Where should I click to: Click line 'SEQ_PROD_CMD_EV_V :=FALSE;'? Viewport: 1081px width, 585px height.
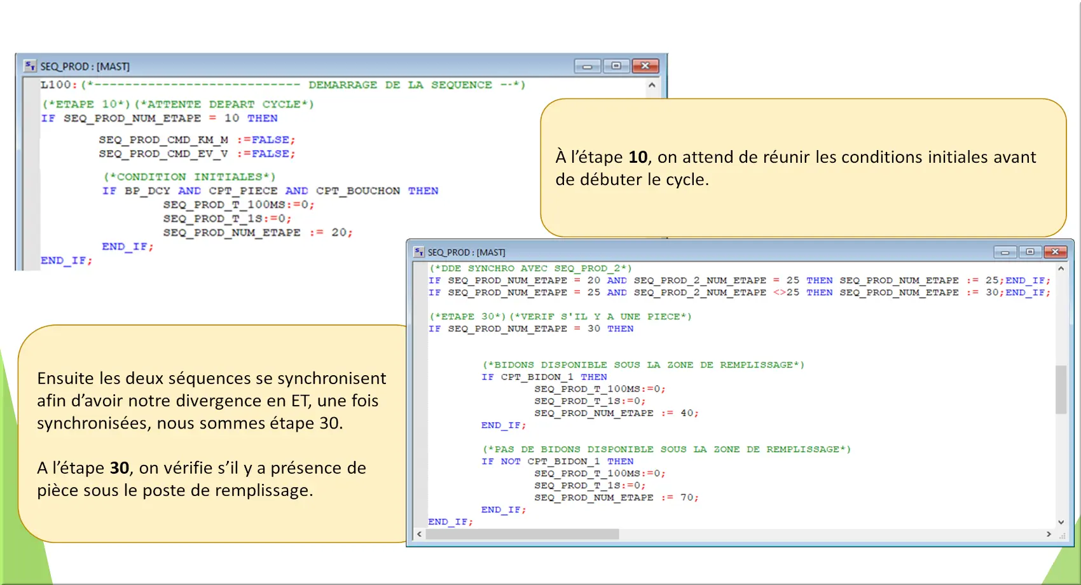[x=196, y=154]
